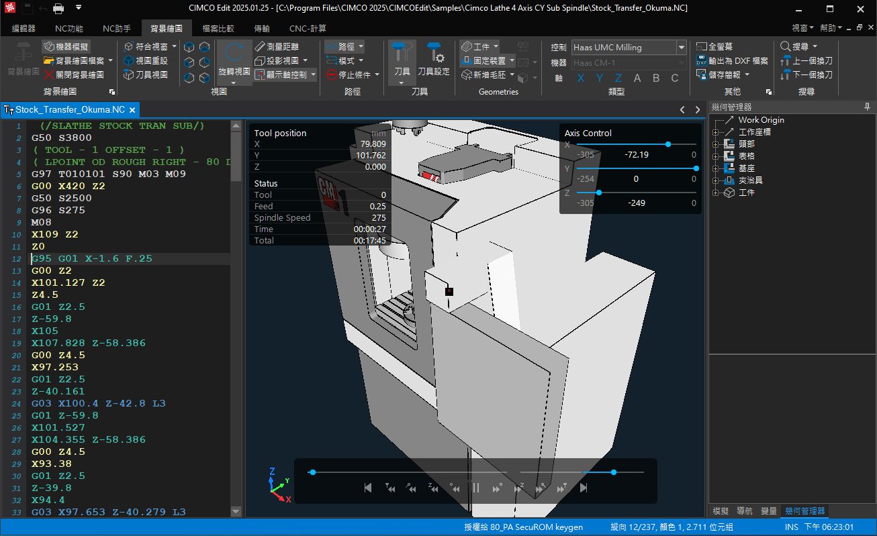Click 關閉背景繪圖 red X icon
The image size is (877, 536).
[49, 75]
